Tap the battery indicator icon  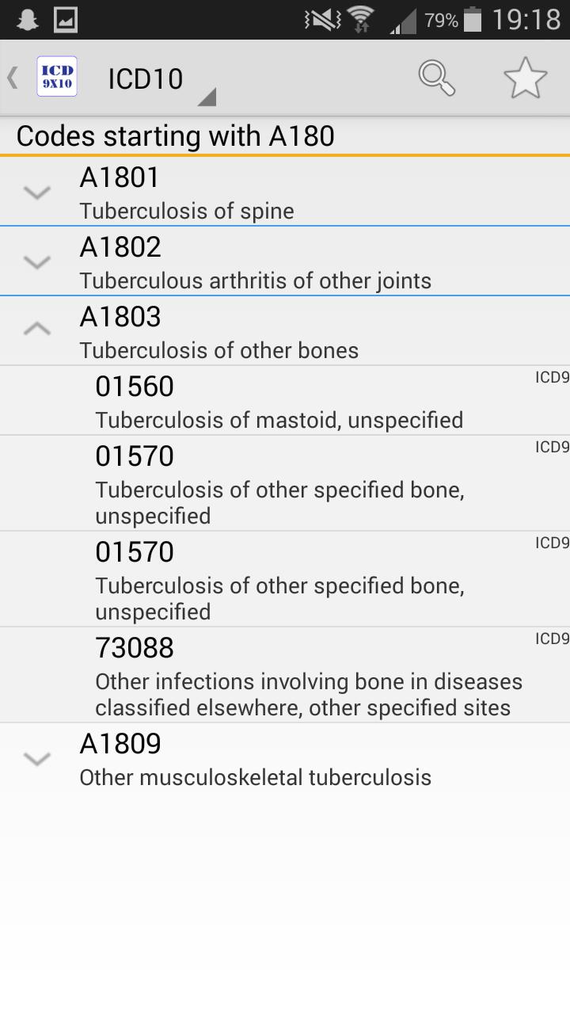(x=473, y=20)
